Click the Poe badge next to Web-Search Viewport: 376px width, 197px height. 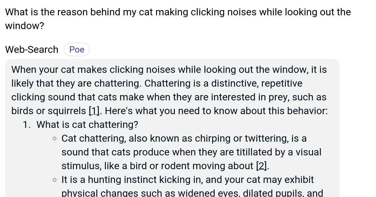tap(76, 49)
